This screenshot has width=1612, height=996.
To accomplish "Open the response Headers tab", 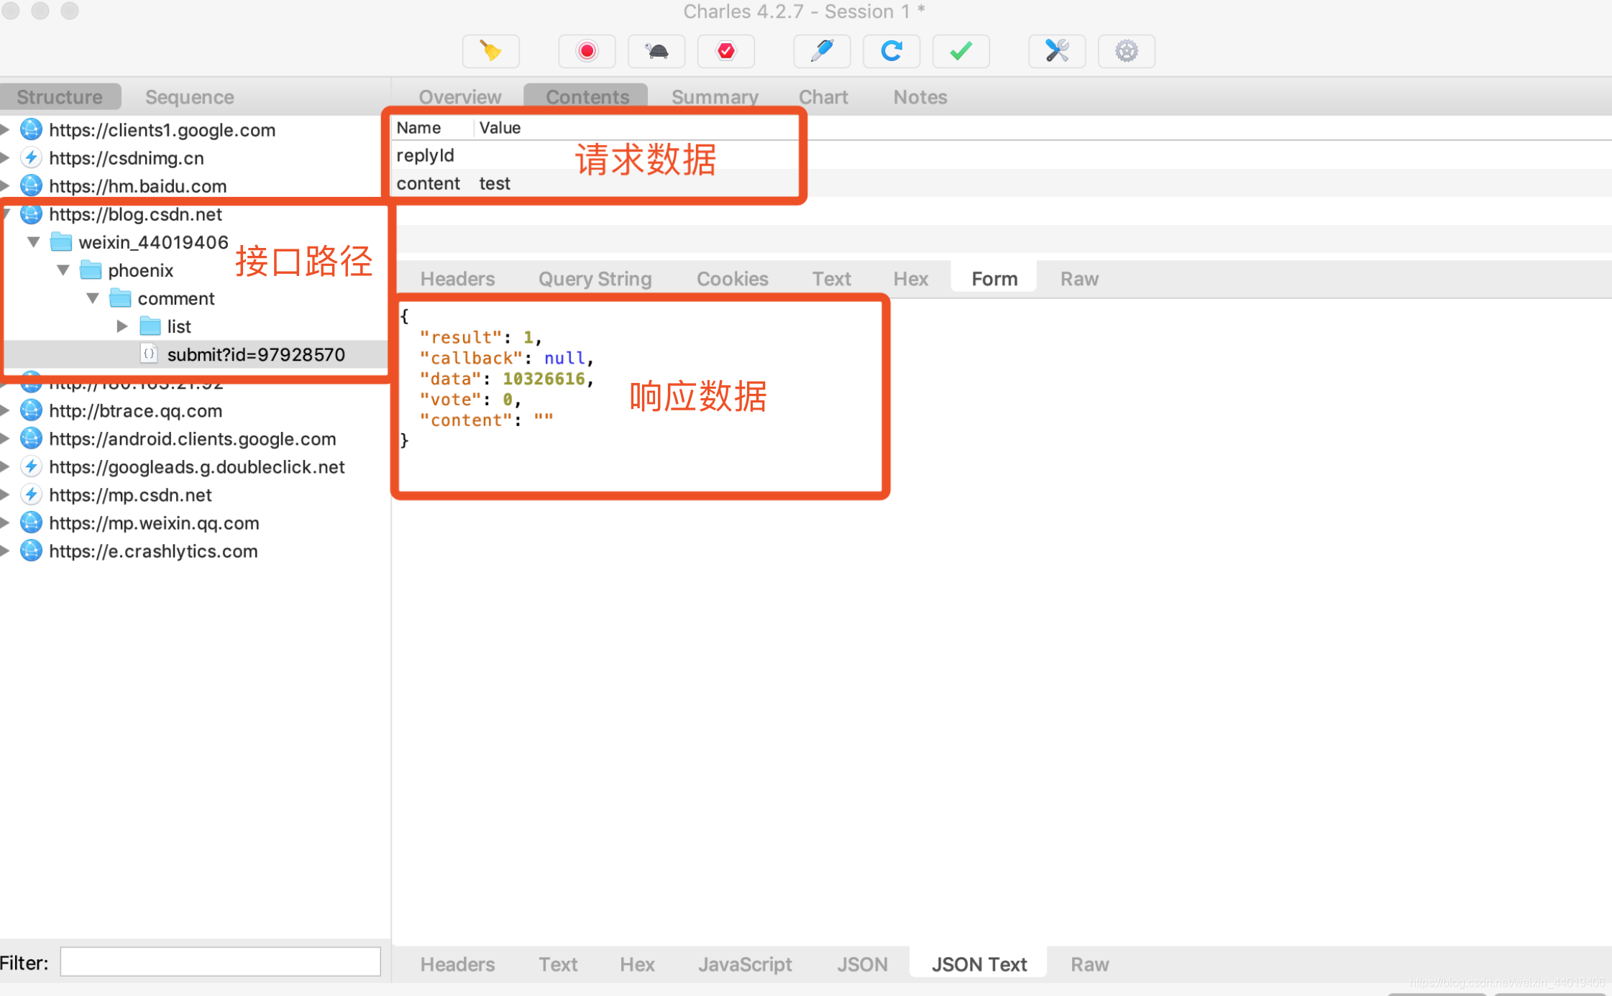I will coord(457,964).
